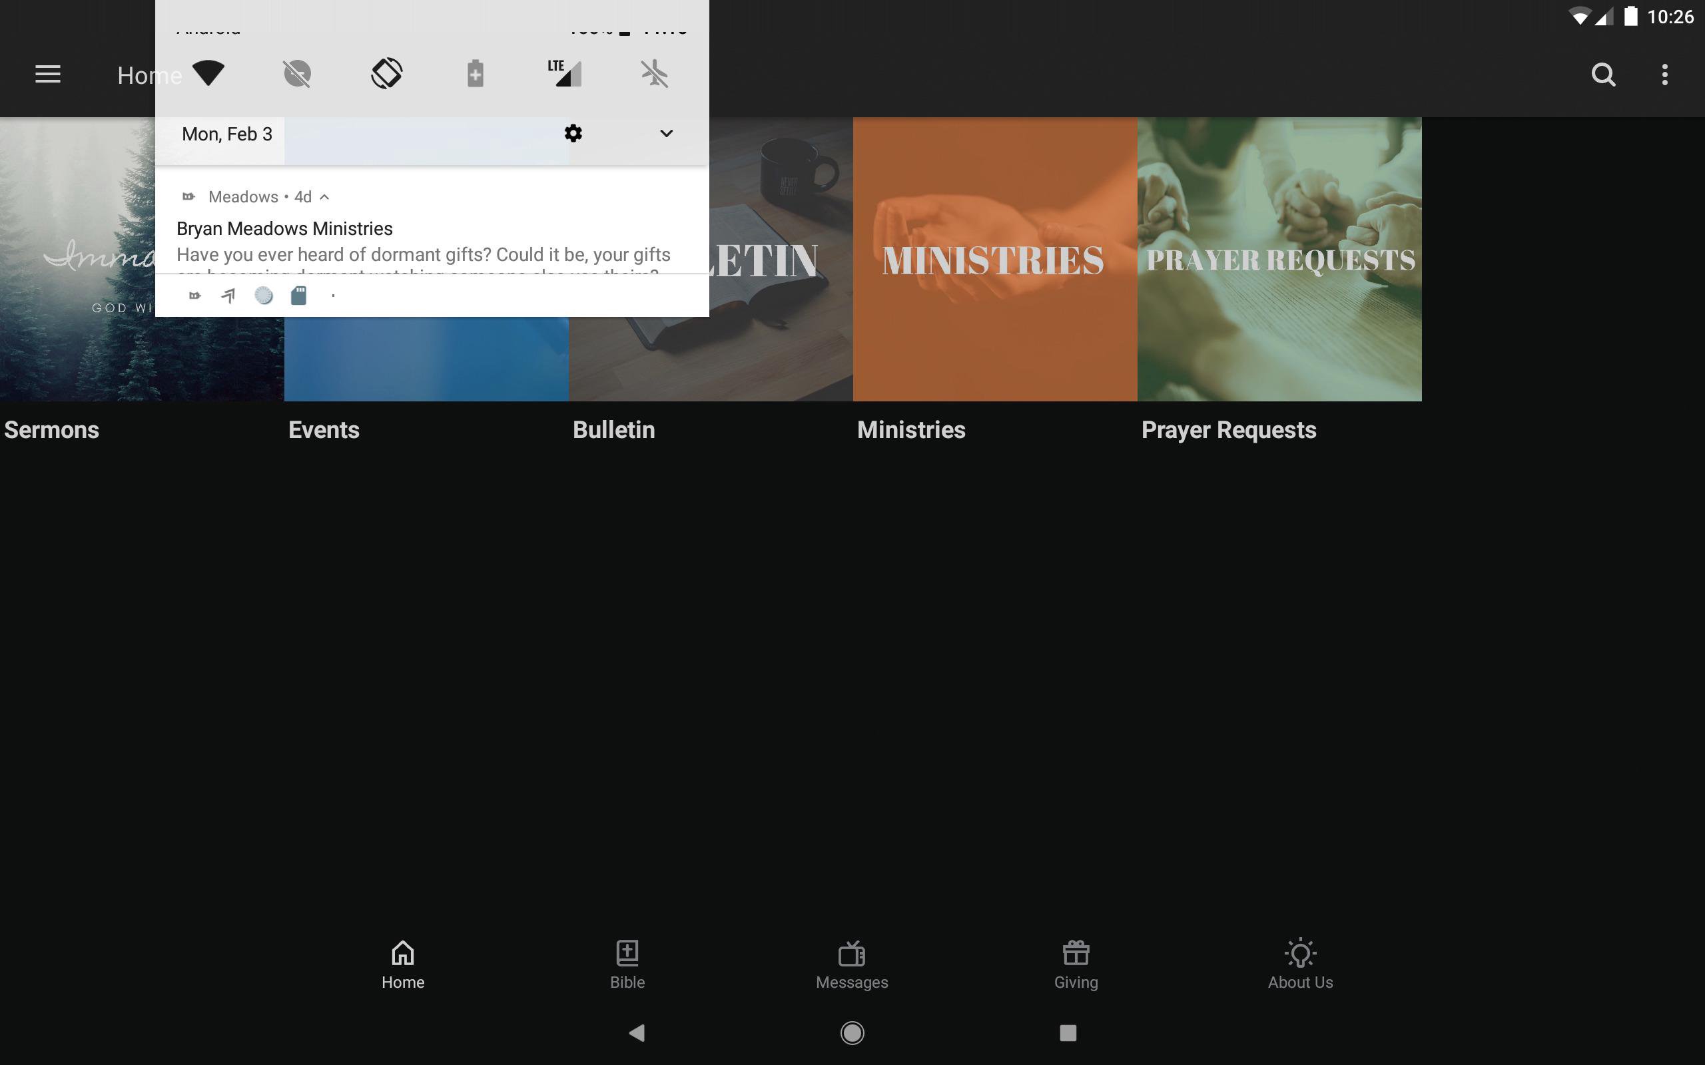
Task: Switch to the Bible tab
Action: click(627, 965)
